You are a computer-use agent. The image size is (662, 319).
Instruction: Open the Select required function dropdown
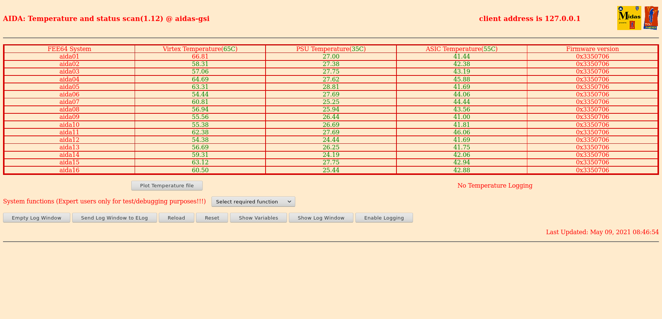(253, 202)
